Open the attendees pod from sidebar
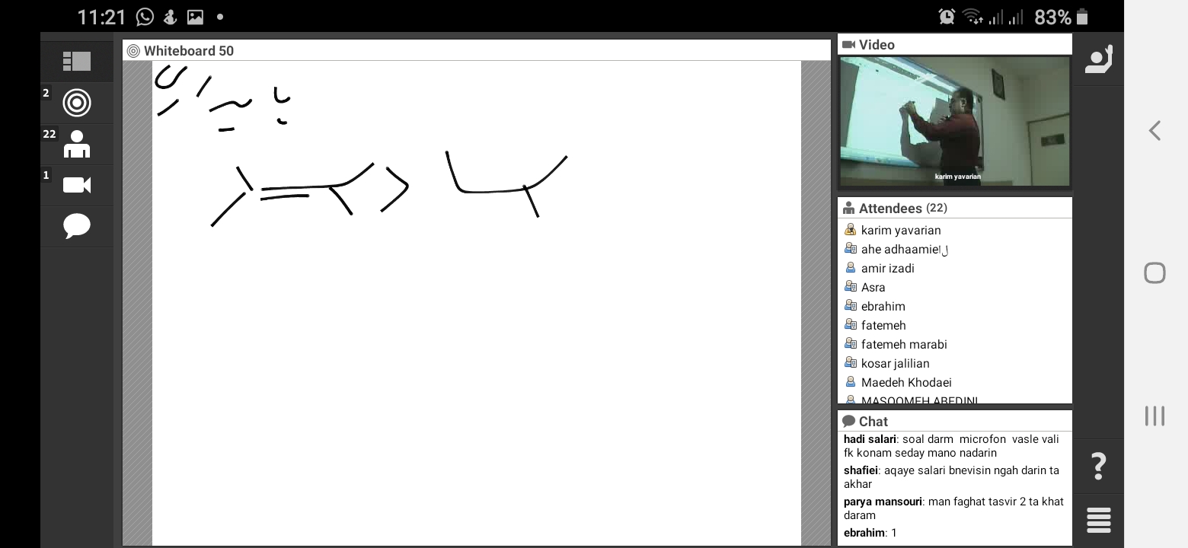The height and width of the screenshot is (548, 1188). (x=76, y=144)
